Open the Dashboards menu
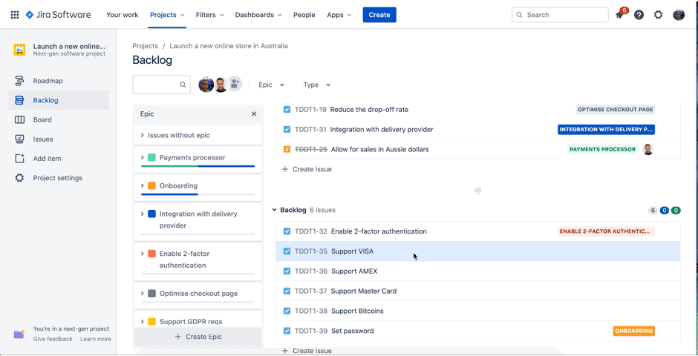Viewport: 698px width, 356px height. click(x=258, y=15)
